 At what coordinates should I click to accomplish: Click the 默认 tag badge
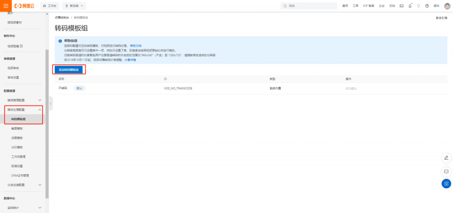pos(80,88)
